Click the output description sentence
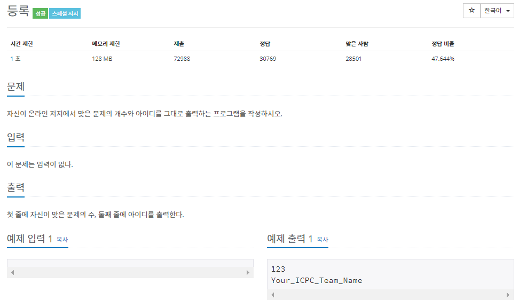 [96, 215]
